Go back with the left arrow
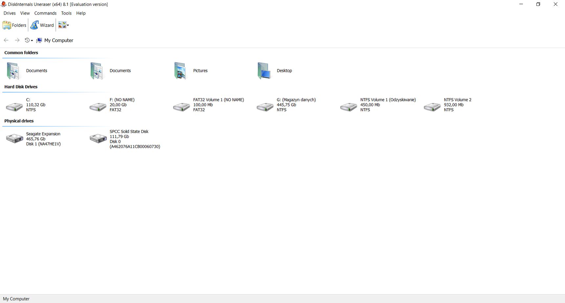This screenshot has height=303, width=565. [x=6, y=40]
